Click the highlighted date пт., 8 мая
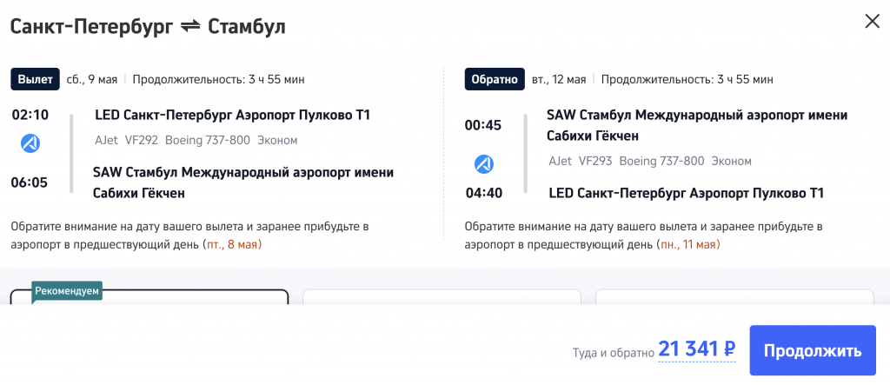Viewport: 890px width, 385px height. point(232,245)
